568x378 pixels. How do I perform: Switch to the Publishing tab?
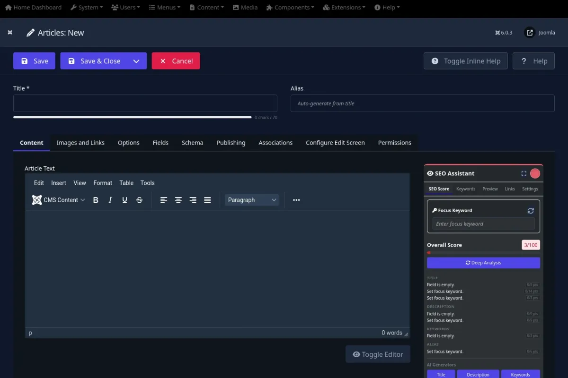[x=231, y=143]
